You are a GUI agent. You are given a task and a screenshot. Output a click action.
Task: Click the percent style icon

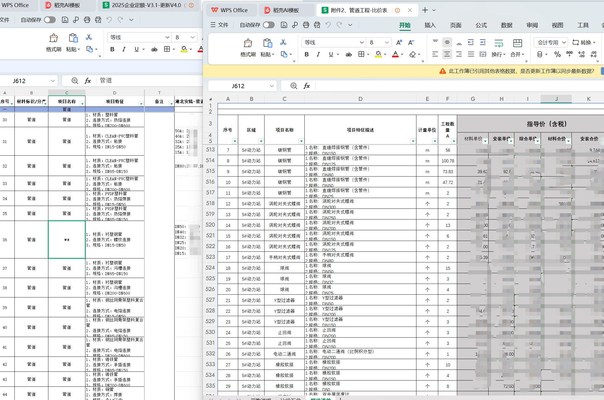557,54
